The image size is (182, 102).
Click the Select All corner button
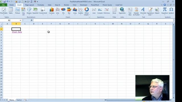point(1,24)
